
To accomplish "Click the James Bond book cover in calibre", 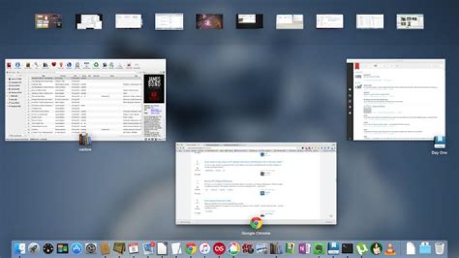I will pyautogui.click(x=154, y=89).
